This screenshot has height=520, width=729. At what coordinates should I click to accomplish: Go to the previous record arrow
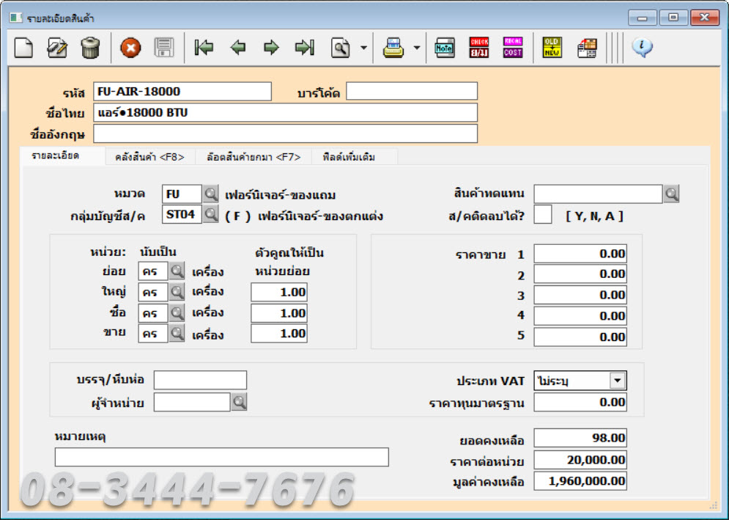(238, 48)
